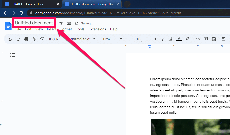Open the Tools menu
The width and height of the screenshot is (230, 135).
pos(80,29)
